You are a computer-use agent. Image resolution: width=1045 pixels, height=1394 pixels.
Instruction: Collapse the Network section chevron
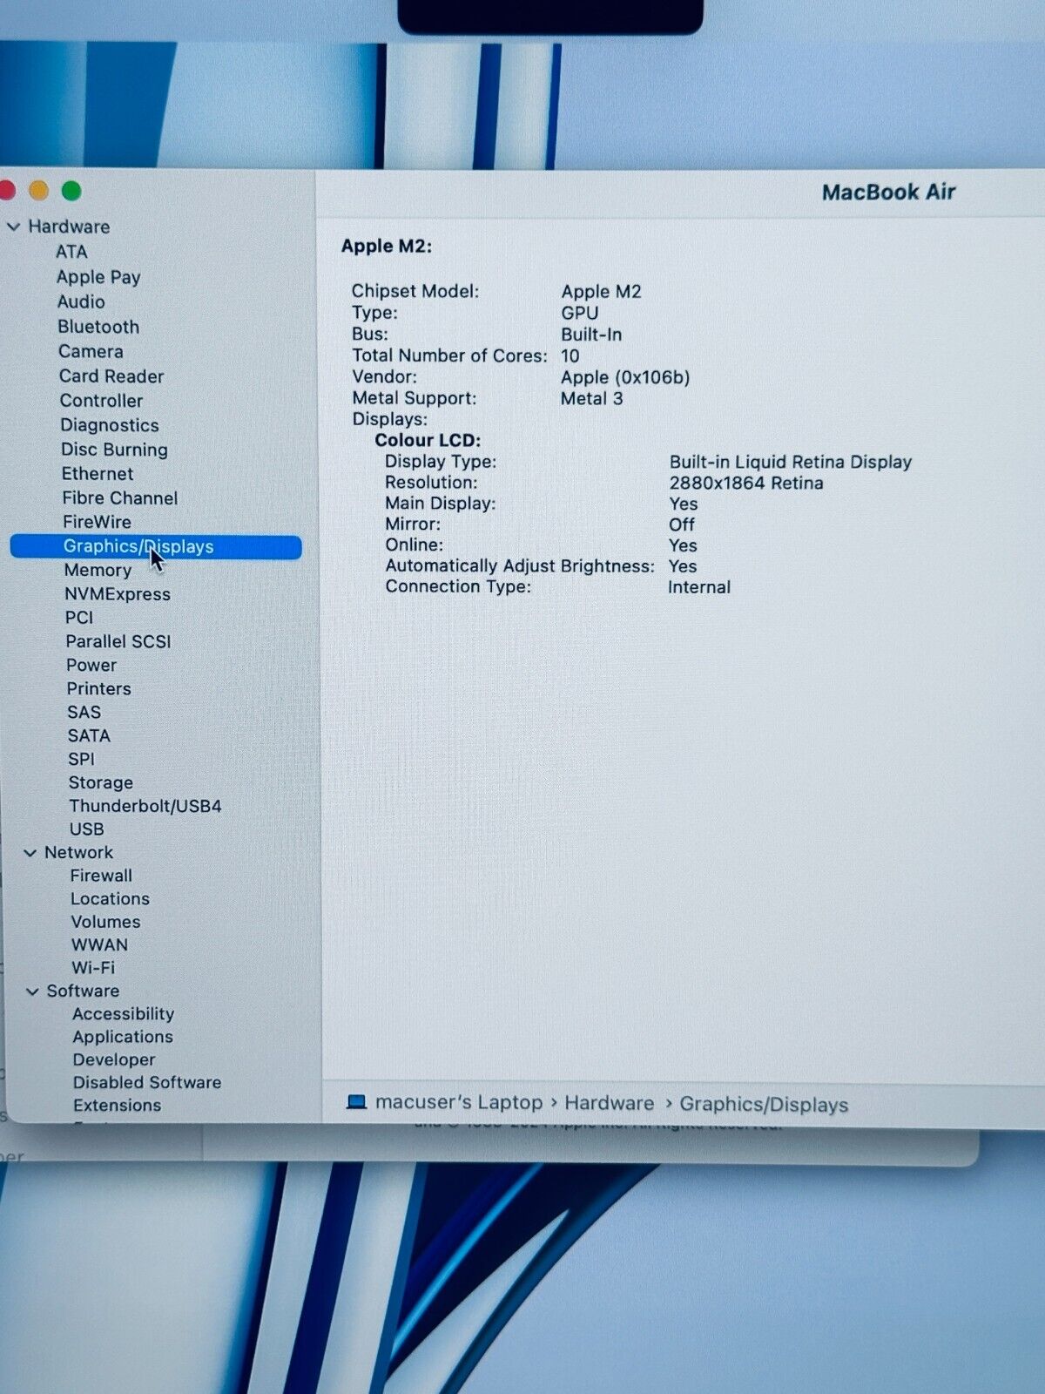click(x=30, y=853)
